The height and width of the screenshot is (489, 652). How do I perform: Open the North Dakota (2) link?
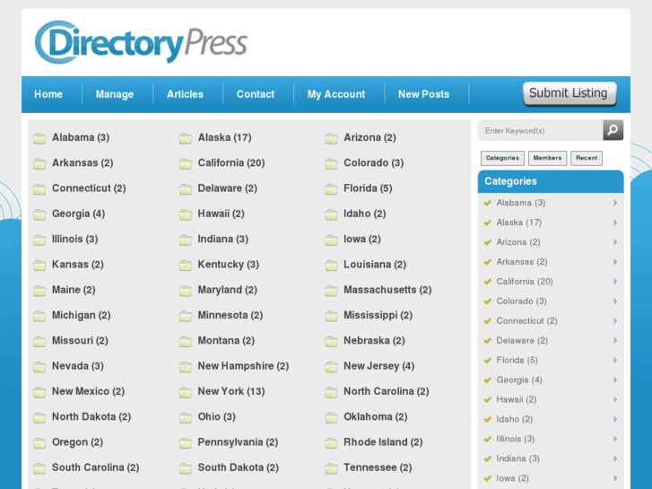tap(91, 416)
